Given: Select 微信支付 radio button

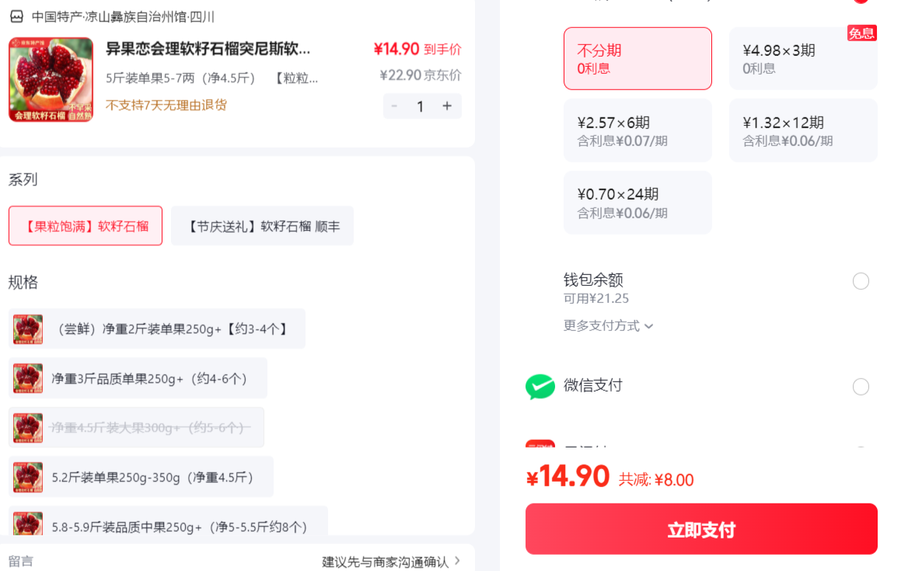Looking at the screenshot, I should click(x=861, y=387).
